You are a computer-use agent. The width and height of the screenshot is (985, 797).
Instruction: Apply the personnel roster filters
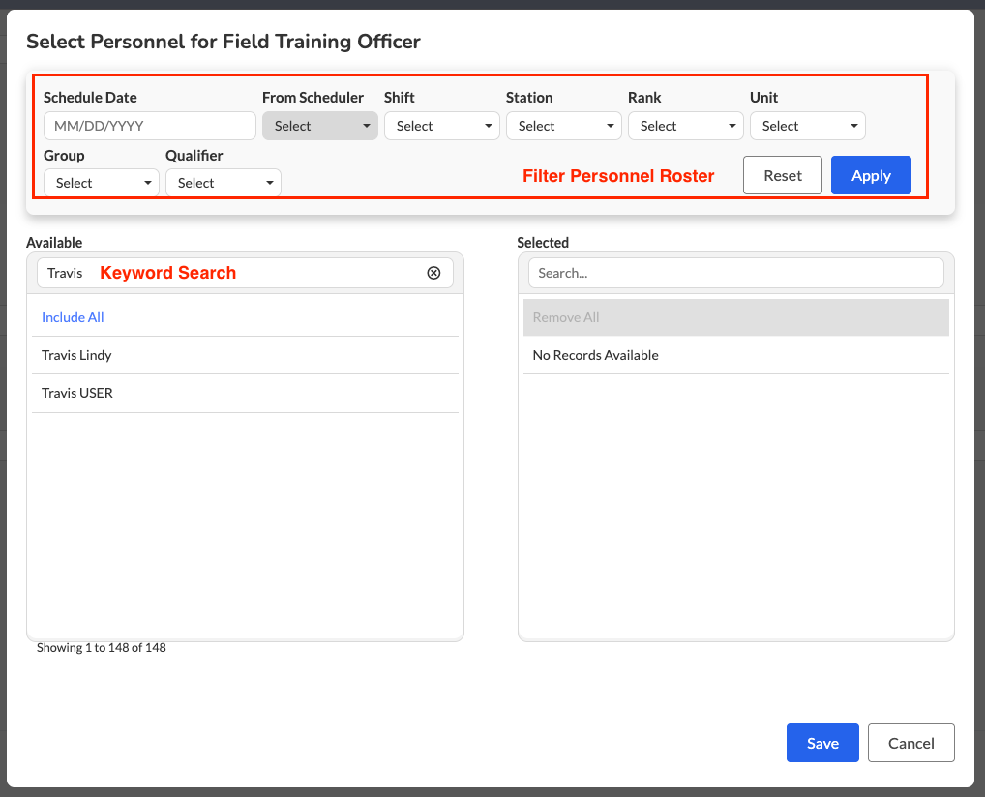click(871, 175)
